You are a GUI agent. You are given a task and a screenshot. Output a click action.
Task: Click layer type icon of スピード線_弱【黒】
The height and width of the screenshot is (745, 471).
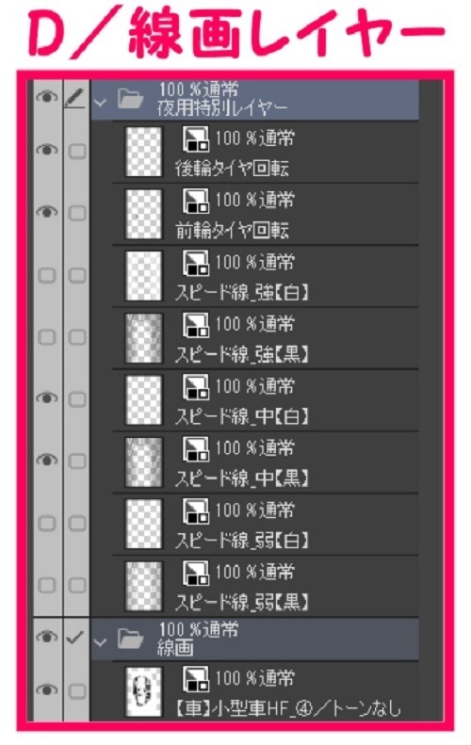point(196,573)
